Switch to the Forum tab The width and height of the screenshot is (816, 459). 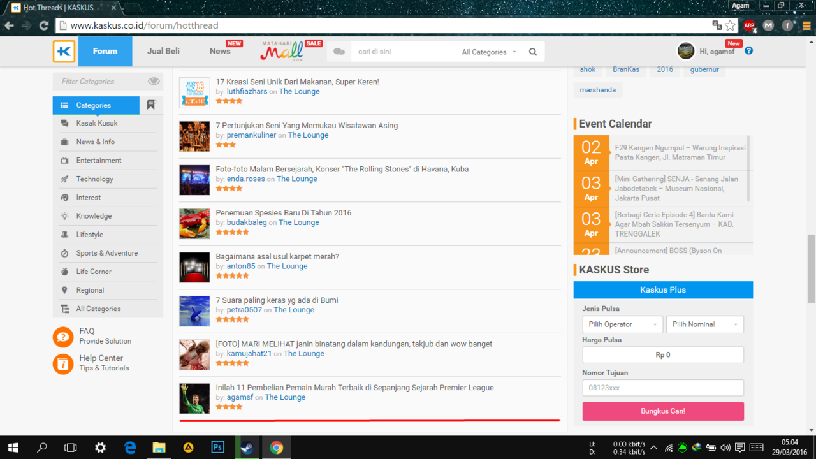(105, 51)
